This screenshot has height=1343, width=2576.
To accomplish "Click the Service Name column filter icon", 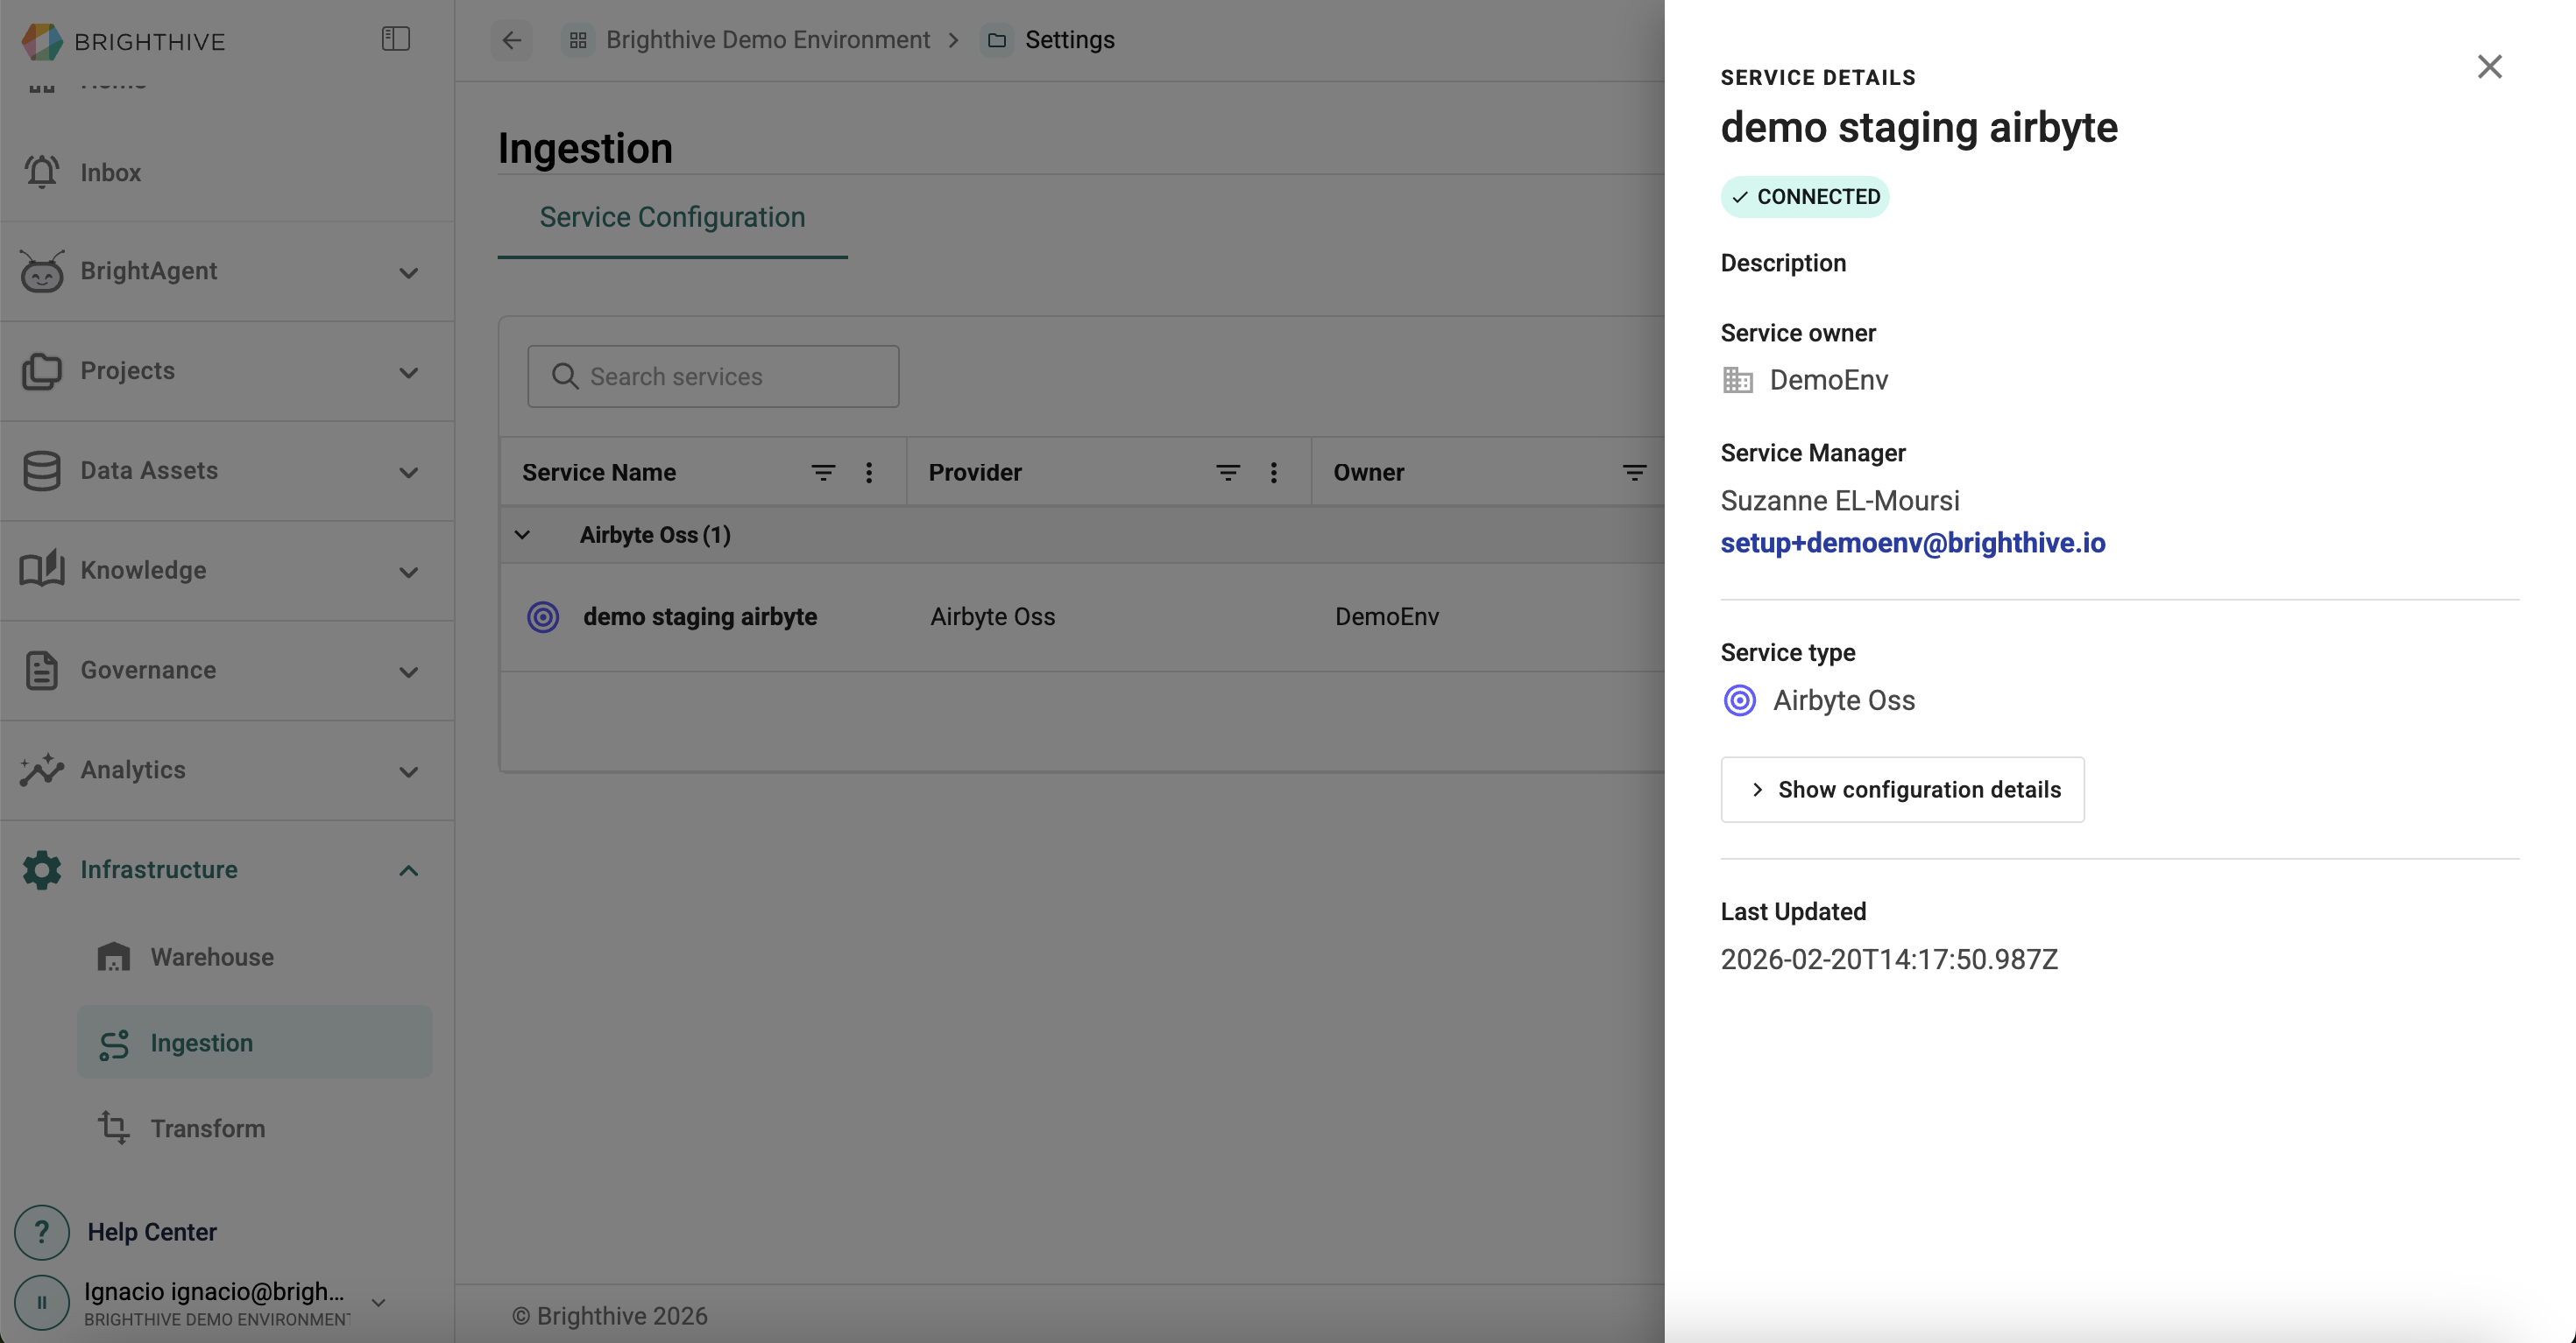I will point(823,473).
